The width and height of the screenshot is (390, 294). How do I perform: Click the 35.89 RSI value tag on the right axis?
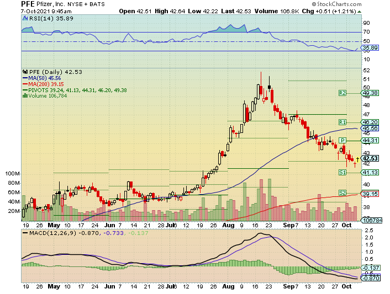pyautogui.click(x=370, y=47)
